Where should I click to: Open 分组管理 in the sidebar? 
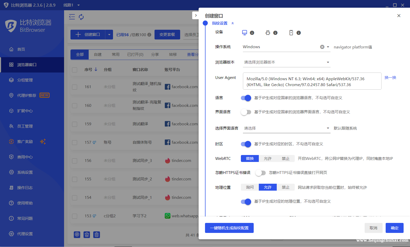click(x=32, y=80)
